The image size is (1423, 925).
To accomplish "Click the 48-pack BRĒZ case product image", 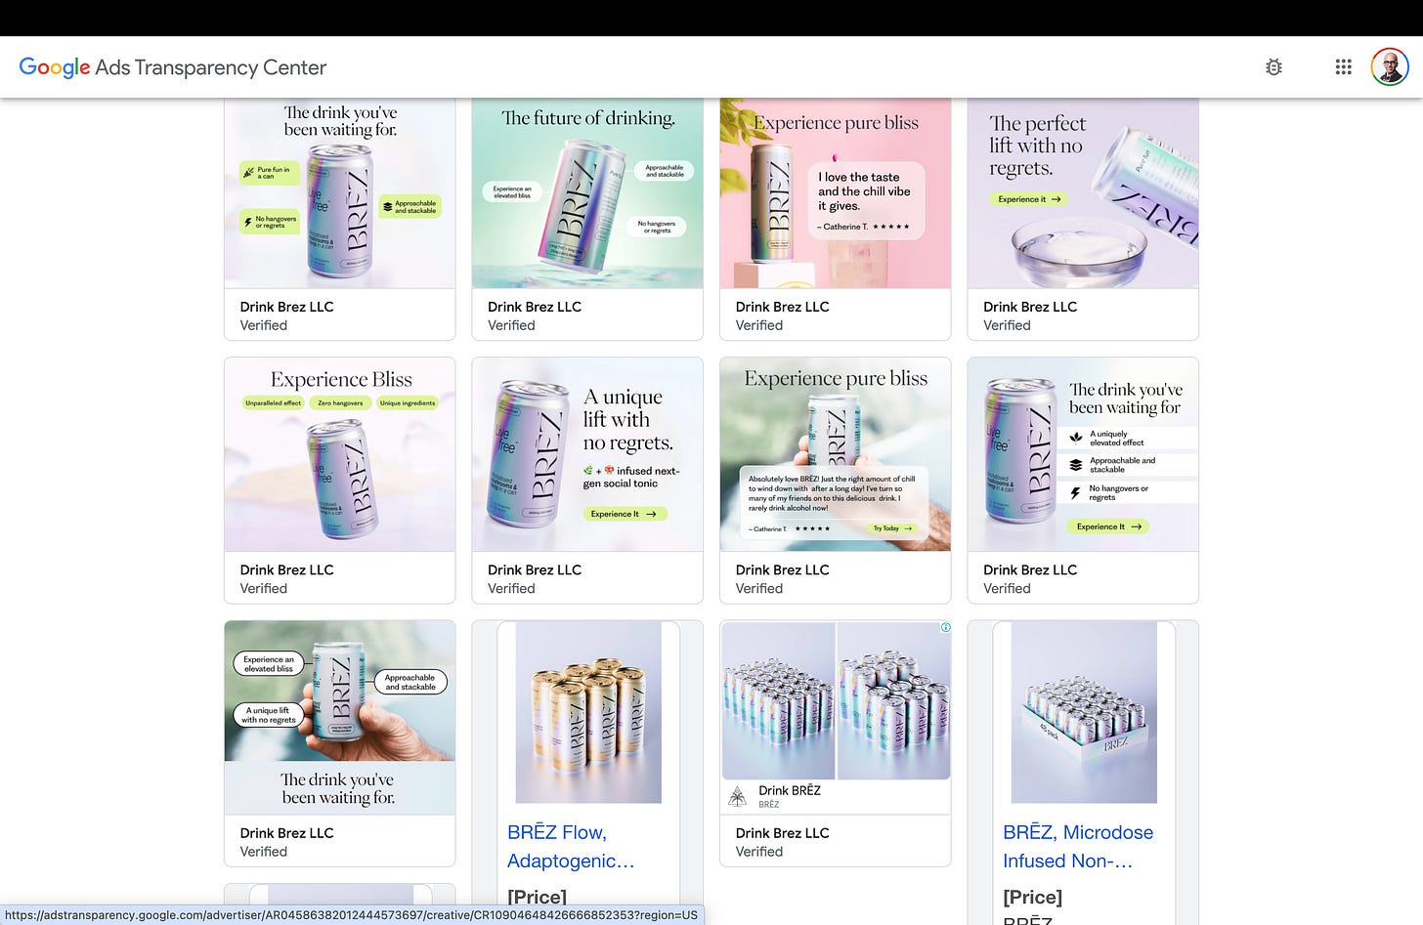I will coord(1084,712).
